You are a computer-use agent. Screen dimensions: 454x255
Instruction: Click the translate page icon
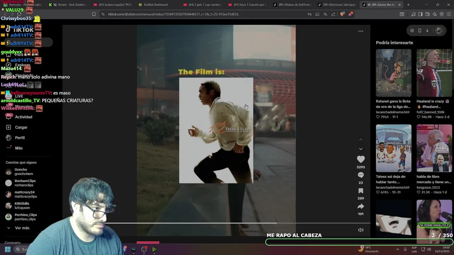(325, 14)
